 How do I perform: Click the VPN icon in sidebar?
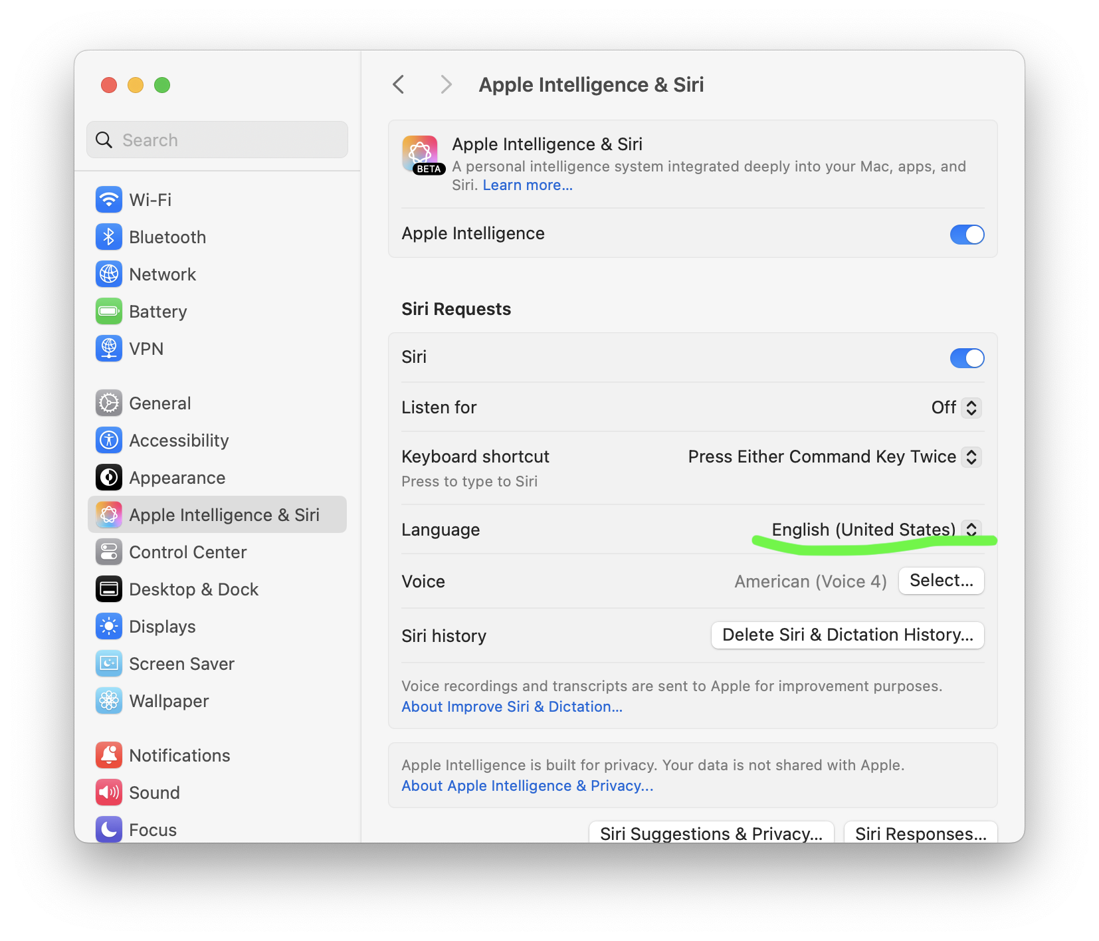(x=109, y=348)
